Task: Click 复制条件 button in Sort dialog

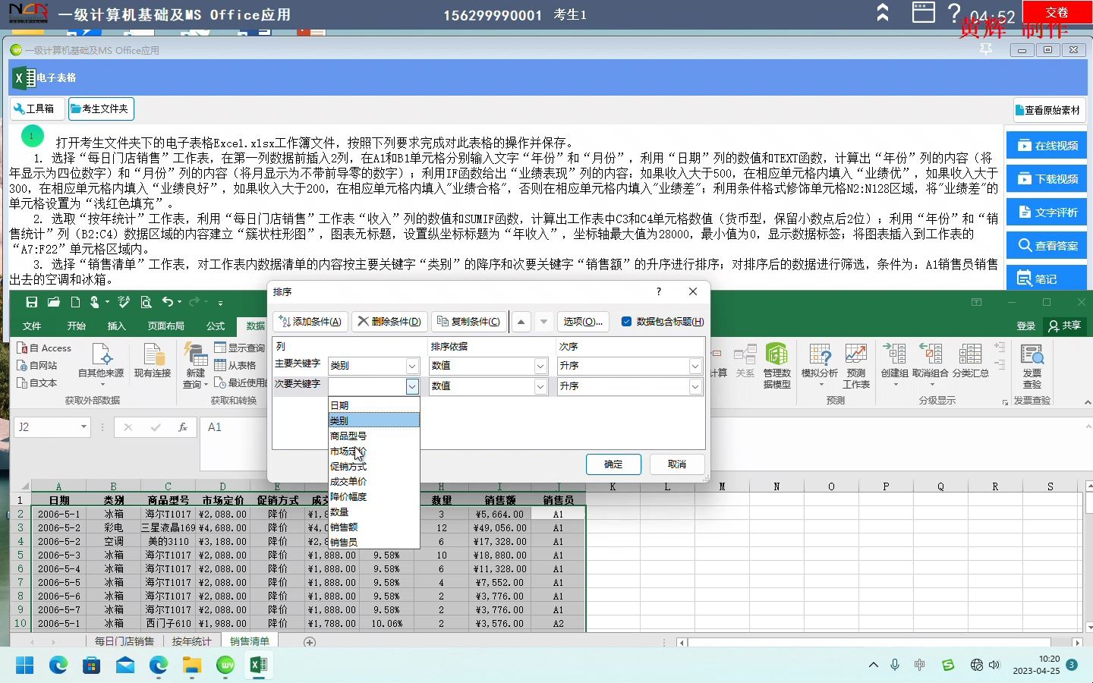Action: click(469, 322)
